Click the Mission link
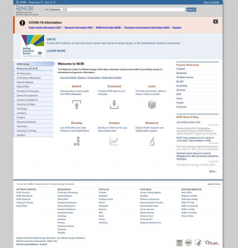The image size is (238, 248). click(82, 77)
